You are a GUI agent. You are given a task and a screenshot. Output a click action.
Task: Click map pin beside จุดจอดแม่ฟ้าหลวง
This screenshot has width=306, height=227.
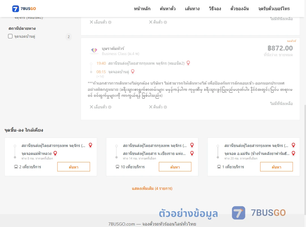tap(55, 153)
